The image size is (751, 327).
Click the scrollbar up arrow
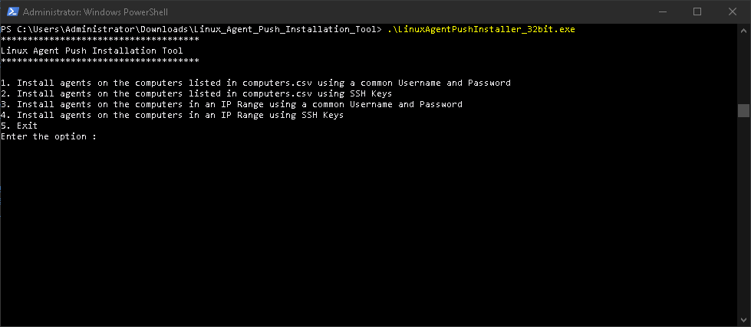(743, 29)
